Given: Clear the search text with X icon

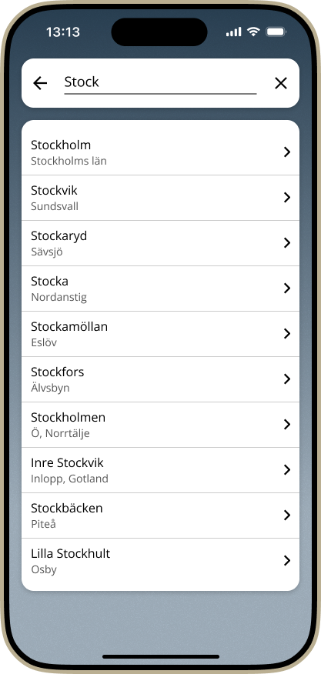Looking at the screenshot, I should [x=281, y=83].
